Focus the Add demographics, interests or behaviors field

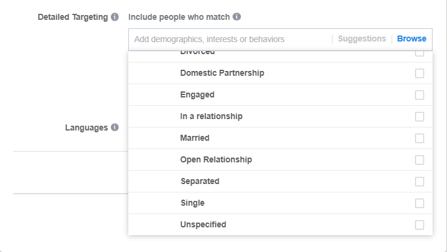click(230, 39)
